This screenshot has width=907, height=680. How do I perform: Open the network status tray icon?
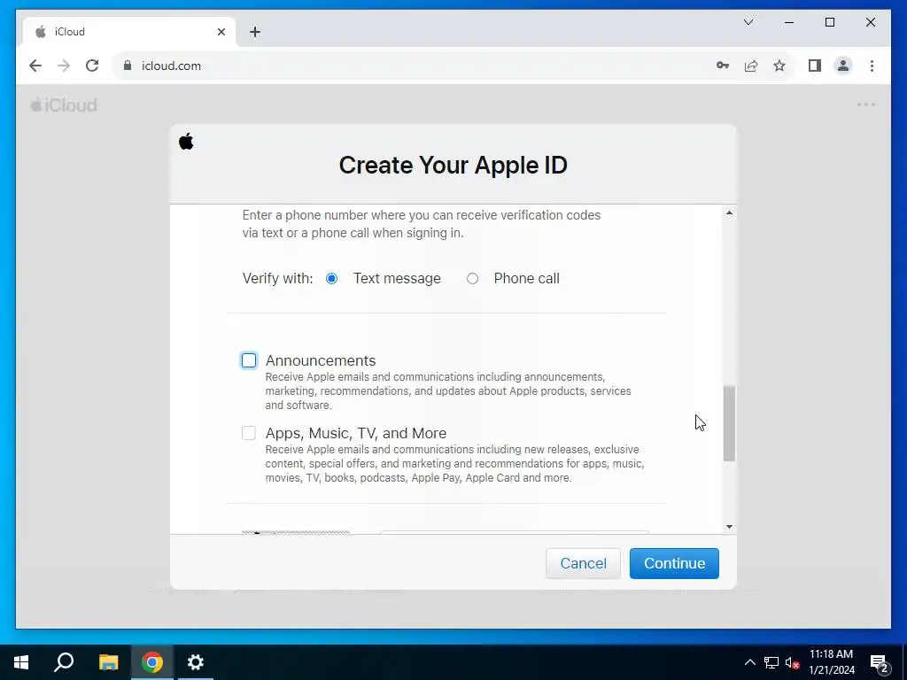click(x=771, y=662)
